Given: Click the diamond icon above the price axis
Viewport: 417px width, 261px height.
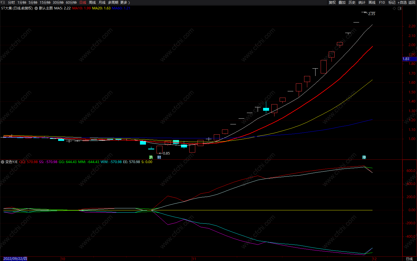Looking at the screenshot, I should (394, 8).
